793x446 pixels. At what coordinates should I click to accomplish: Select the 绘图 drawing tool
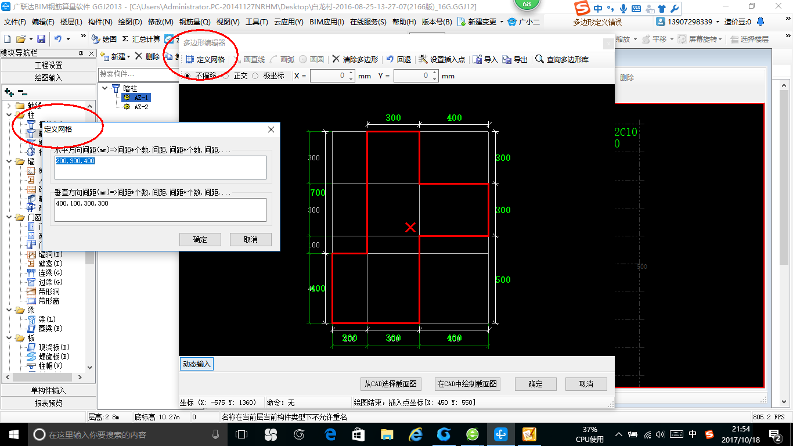pos(104,39)
